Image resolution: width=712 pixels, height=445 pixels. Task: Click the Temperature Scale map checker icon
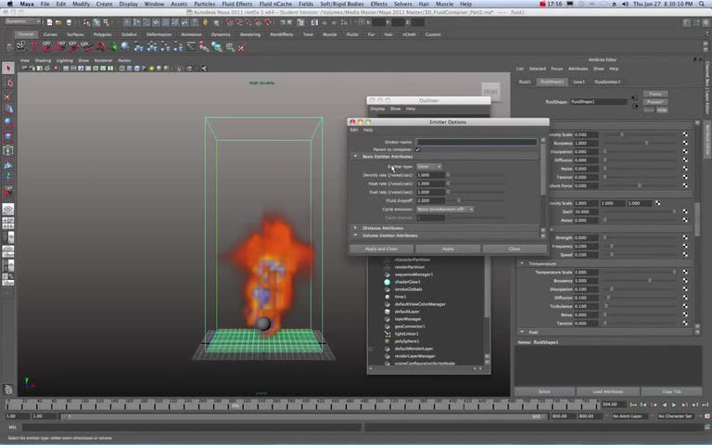pos(685,273)
